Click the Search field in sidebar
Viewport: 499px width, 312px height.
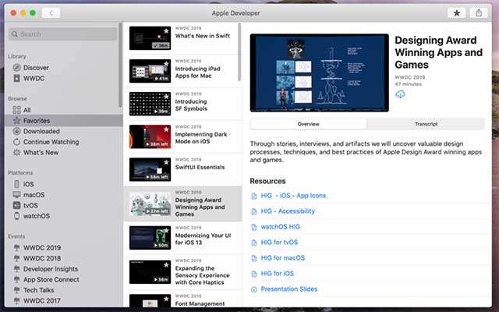(64, 34)
